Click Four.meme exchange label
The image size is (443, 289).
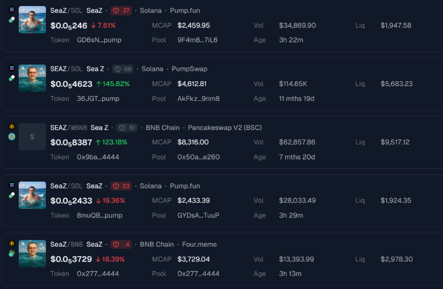200,245
